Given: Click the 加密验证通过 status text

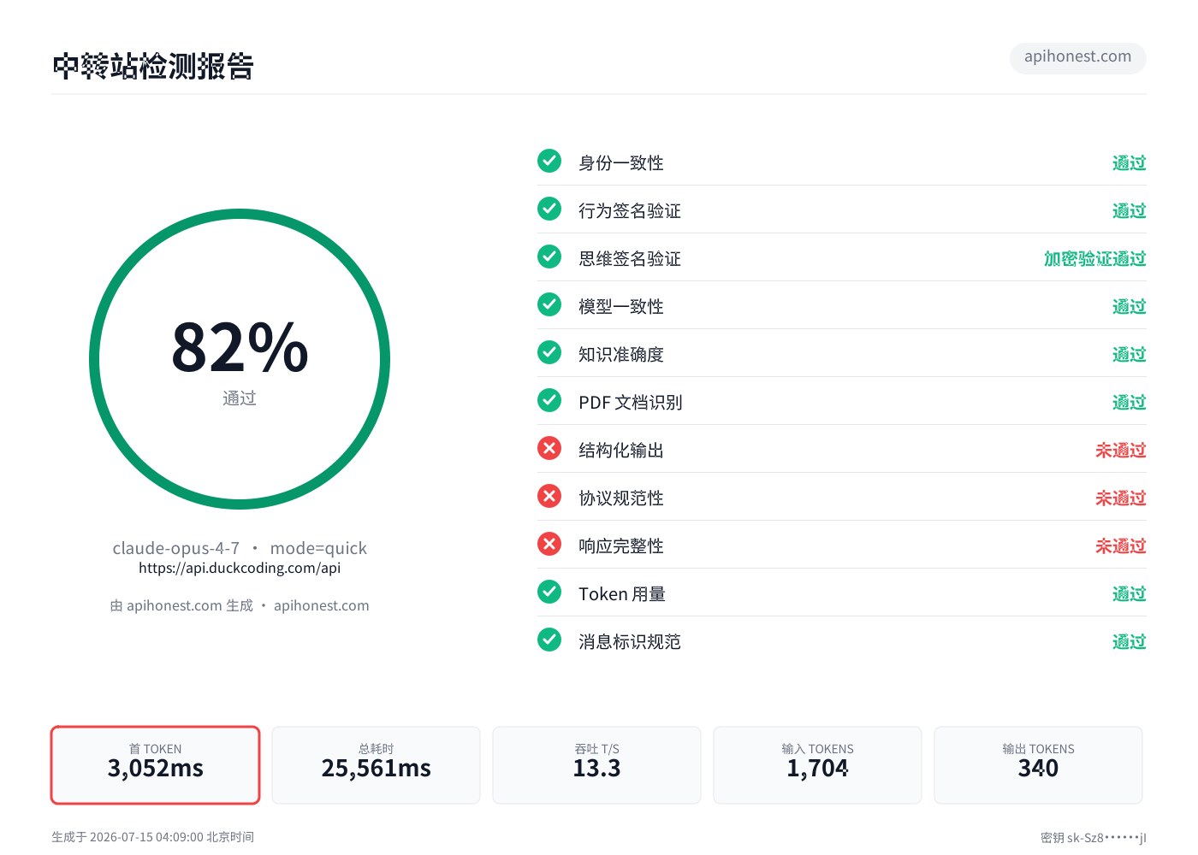Looking at the screenshot, I should coord(1094,258).
